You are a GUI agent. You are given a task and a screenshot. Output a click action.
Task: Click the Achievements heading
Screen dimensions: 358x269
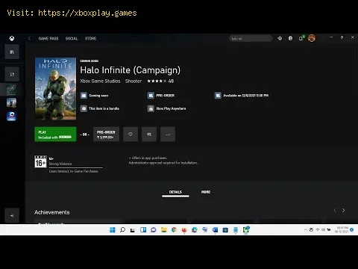[x=52, y=212]
